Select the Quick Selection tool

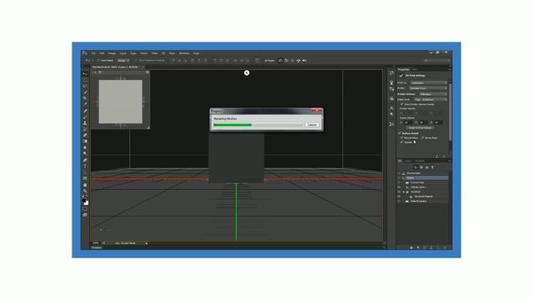point(85,92)
